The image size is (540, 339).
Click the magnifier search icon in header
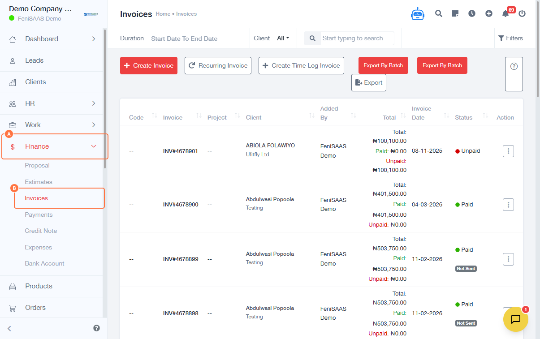coord(439,13)
